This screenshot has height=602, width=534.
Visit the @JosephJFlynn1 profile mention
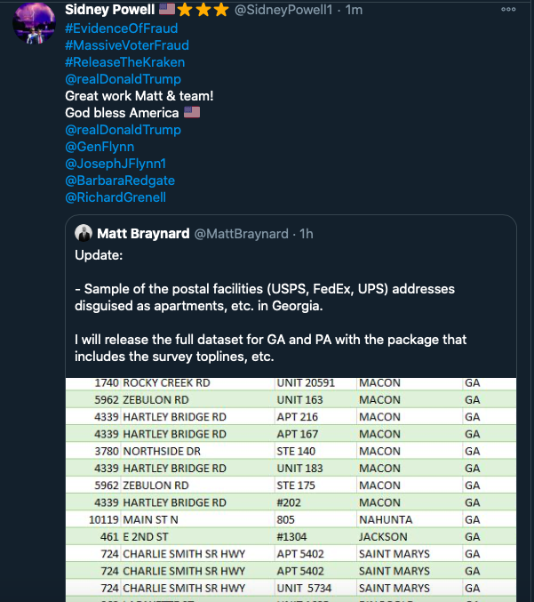116,164
